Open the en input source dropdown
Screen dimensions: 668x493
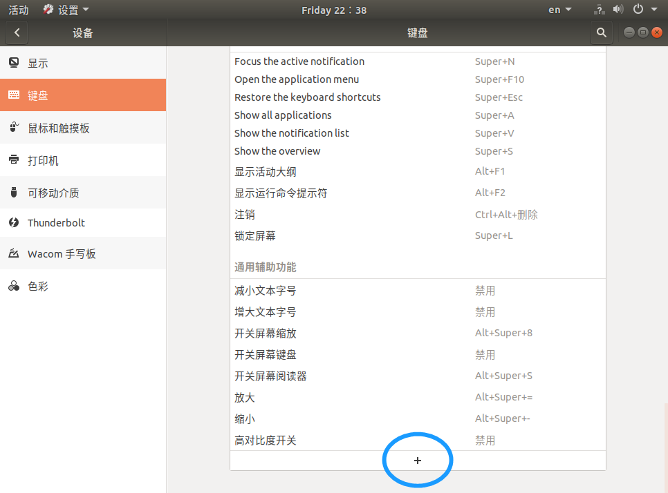[x=559, y=10]
